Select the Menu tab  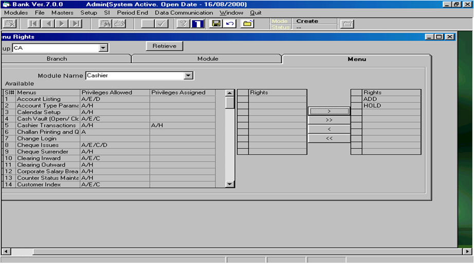[x=357, y=59]
